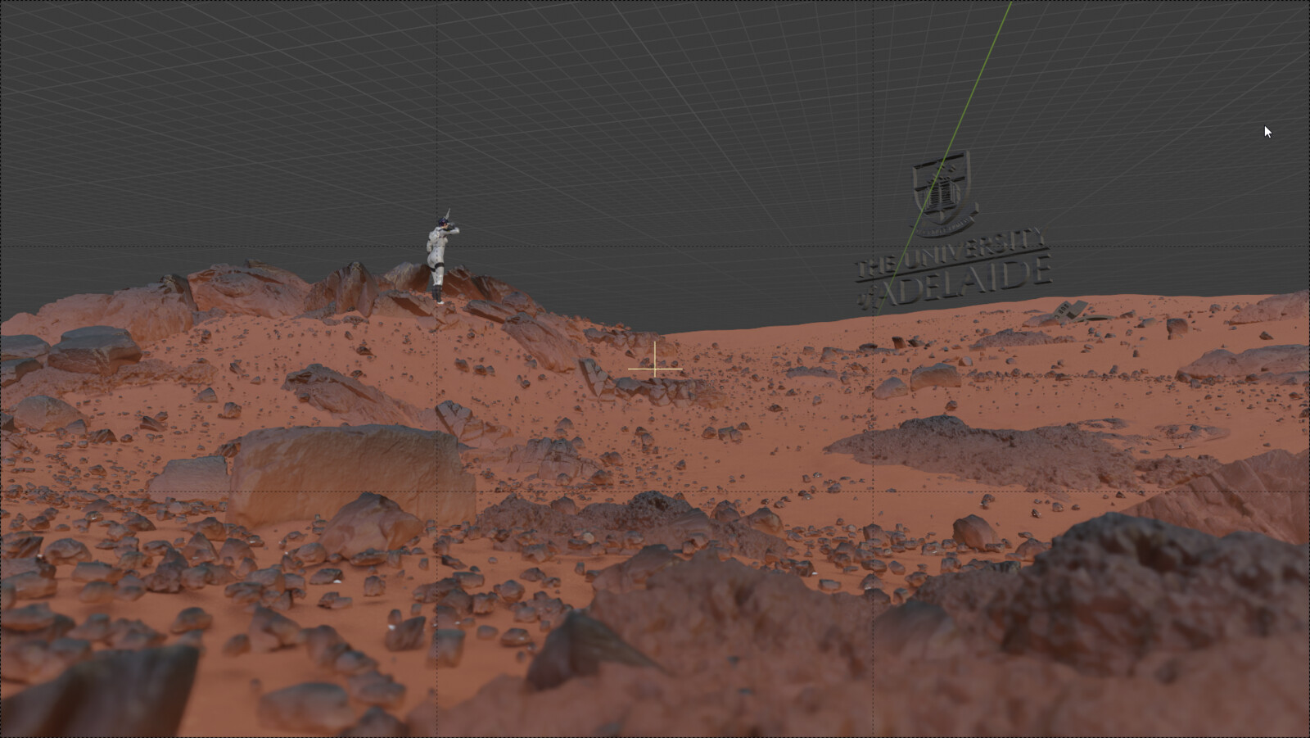Click the university crest shield model
Image resolution: width=1310 pixels, height=738 pixels.
pos(943,189)
